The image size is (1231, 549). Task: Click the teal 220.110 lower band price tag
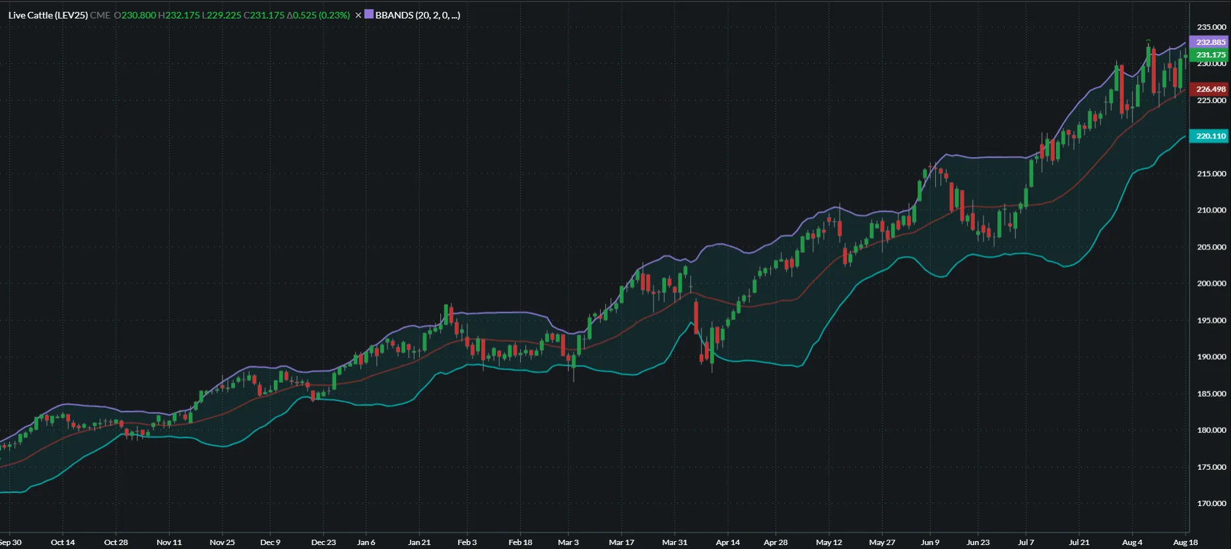click(1210, 136)
